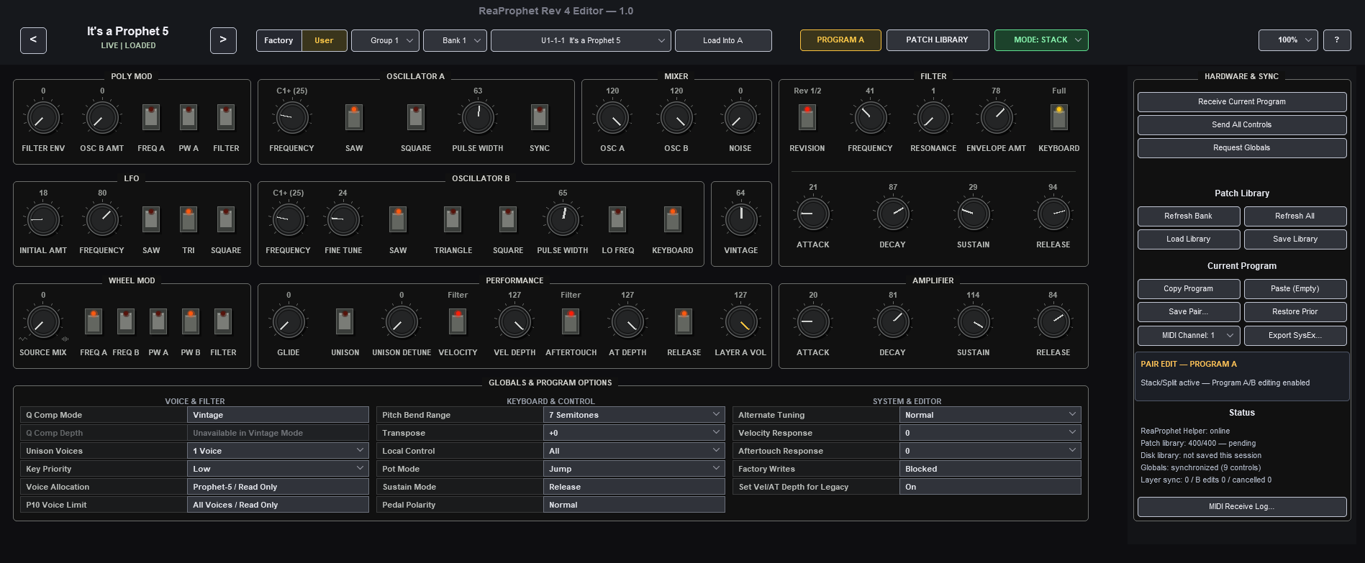The image size is (1365, 563).
Task: Open the MIDI Receive Log...
Action: [x=1242, y=507]
